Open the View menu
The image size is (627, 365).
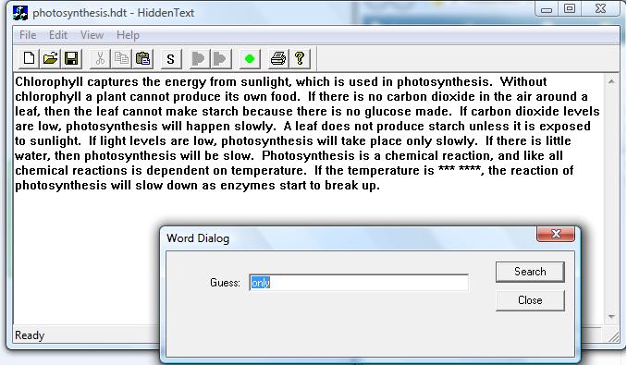point(92,35)
